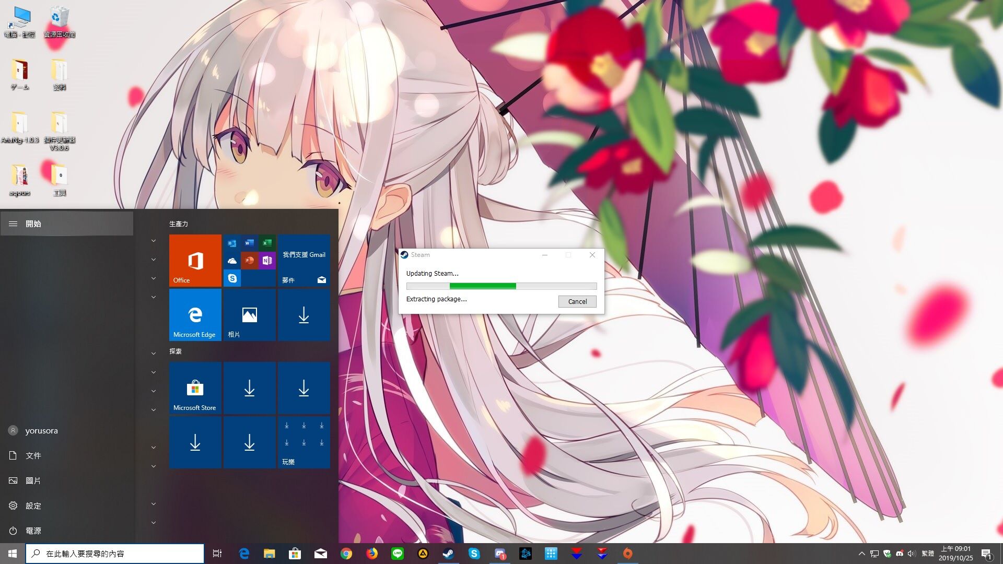Toggle the 繁體 input method indicator
1003x564 pixels.
[x=928, y=554]
